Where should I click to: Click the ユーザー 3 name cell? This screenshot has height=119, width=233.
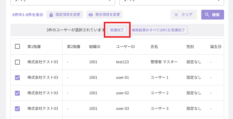point(159,108)
